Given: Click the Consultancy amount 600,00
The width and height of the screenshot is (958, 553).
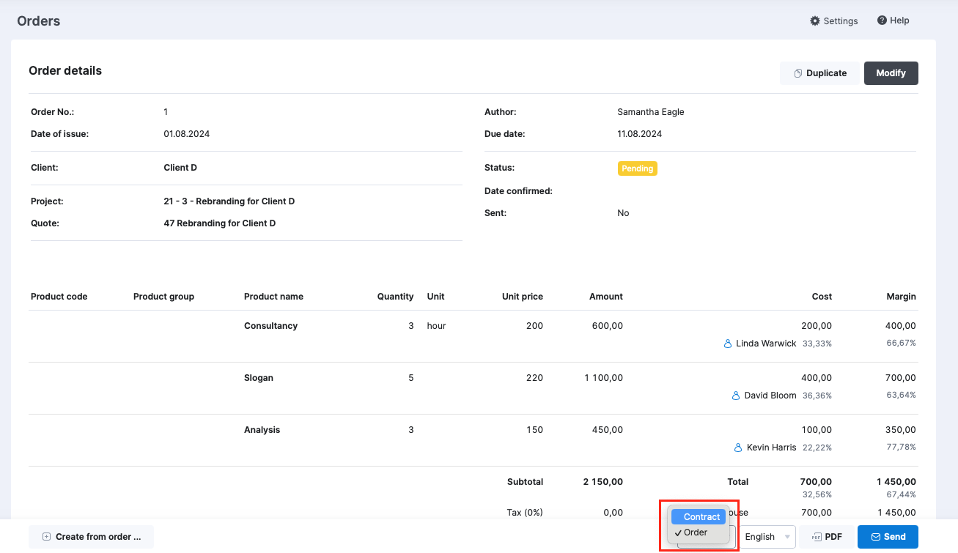Looking at the screenshot, I should 608,326.
